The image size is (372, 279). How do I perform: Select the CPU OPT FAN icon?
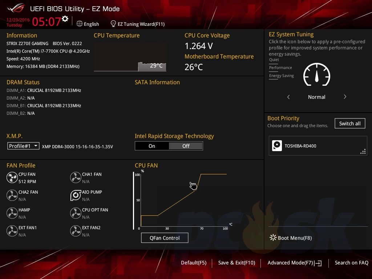(76, 213)
